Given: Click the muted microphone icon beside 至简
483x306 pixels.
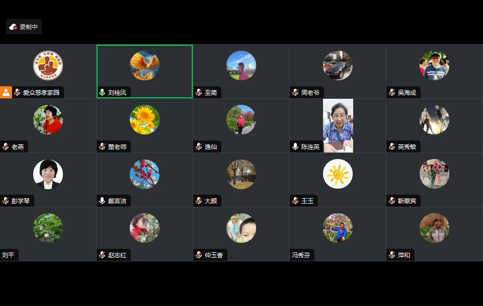Looking at the screenshot, I should pos(199,92).
